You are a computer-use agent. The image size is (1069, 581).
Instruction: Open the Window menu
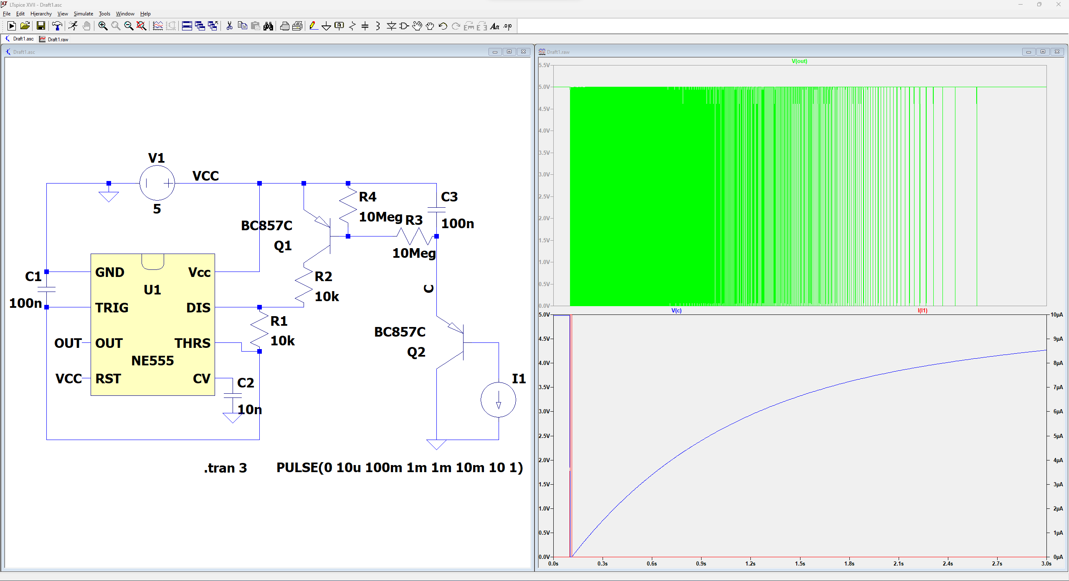pos(125,14)
